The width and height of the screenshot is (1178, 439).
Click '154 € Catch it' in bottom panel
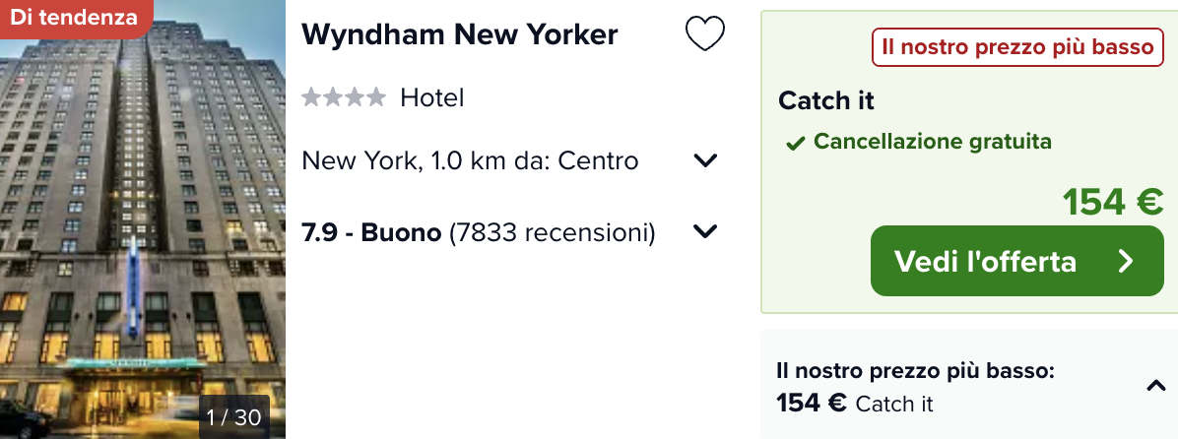[x=855, y=404]
